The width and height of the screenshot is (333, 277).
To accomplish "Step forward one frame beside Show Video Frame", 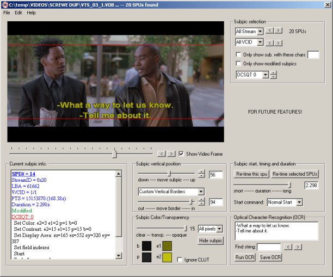I will 171,153.
